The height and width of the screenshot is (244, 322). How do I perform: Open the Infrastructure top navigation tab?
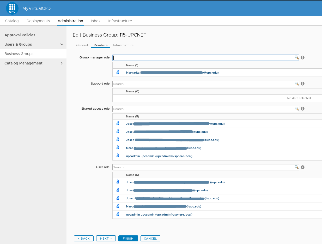pos(120,21)
